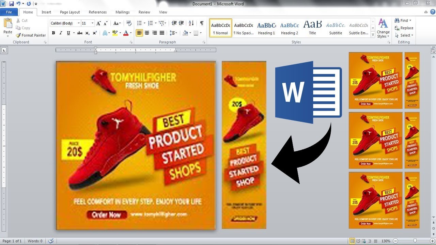Apply yellow text highlight color
436x245 pixels.
(x=115, y=33)
